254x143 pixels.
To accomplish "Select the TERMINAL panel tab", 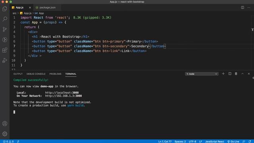I will coord(71,74).
